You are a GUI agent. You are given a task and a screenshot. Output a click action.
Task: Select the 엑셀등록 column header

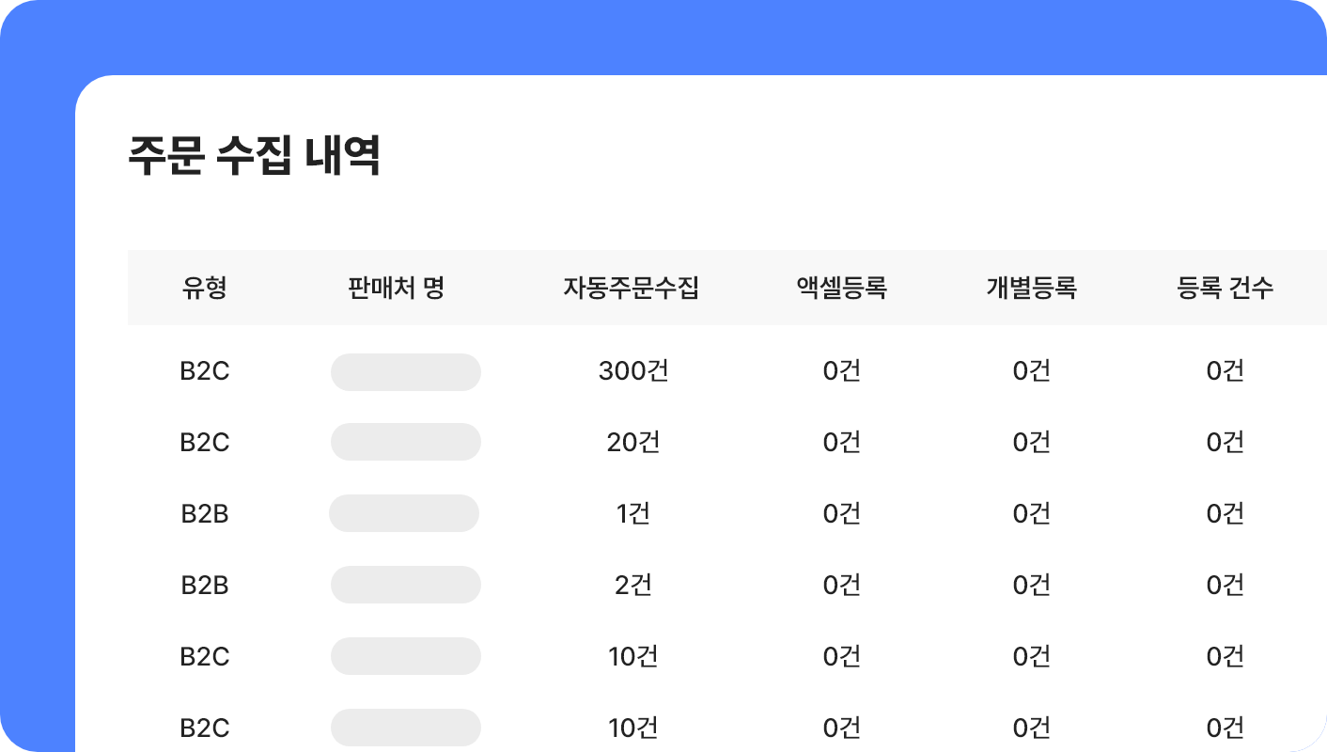841,288
